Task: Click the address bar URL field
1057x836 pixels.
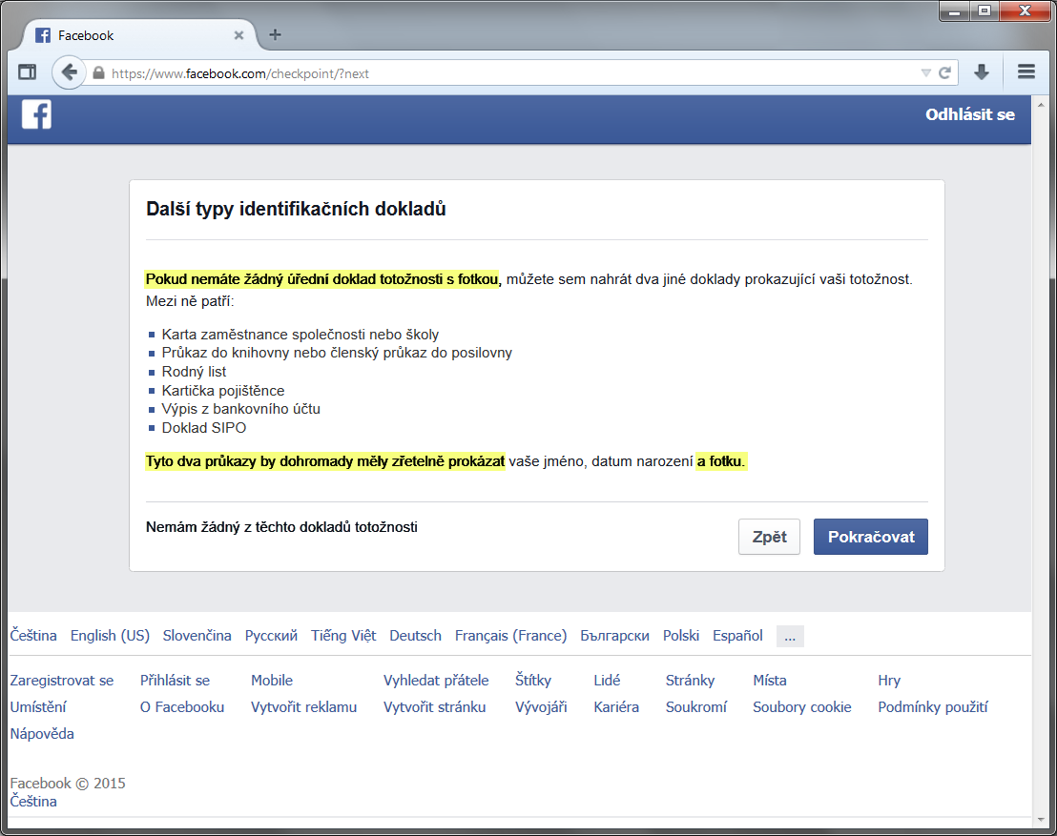Action: coord(512,73)
